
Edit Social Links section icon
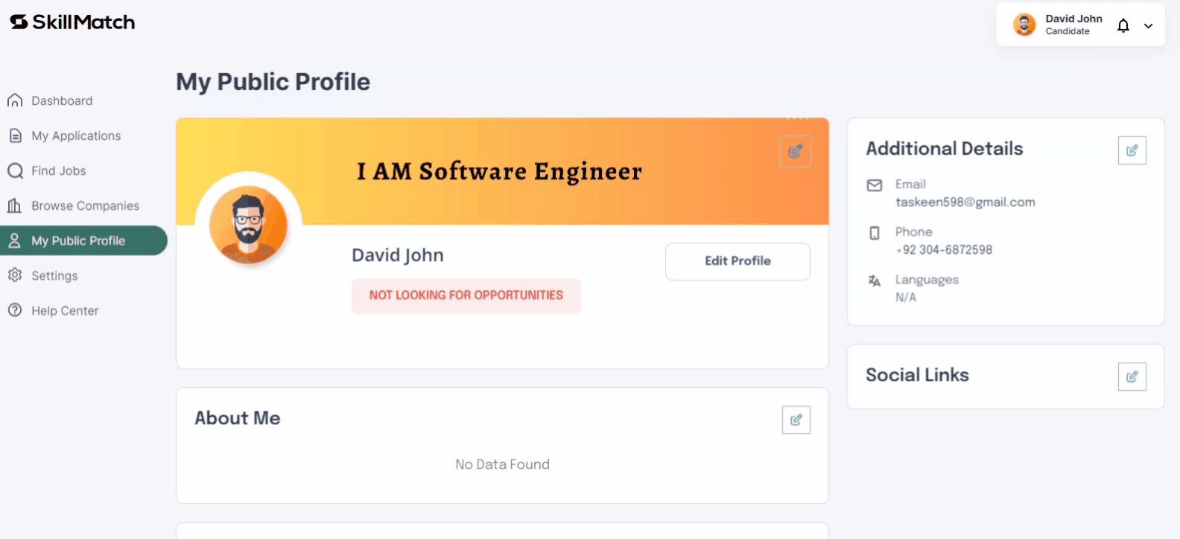(x=1132, y=377)
